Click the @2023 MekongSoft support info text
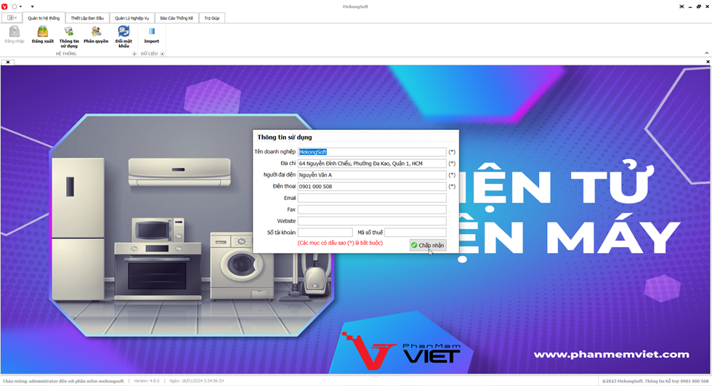712x386 pixels. 655,381
